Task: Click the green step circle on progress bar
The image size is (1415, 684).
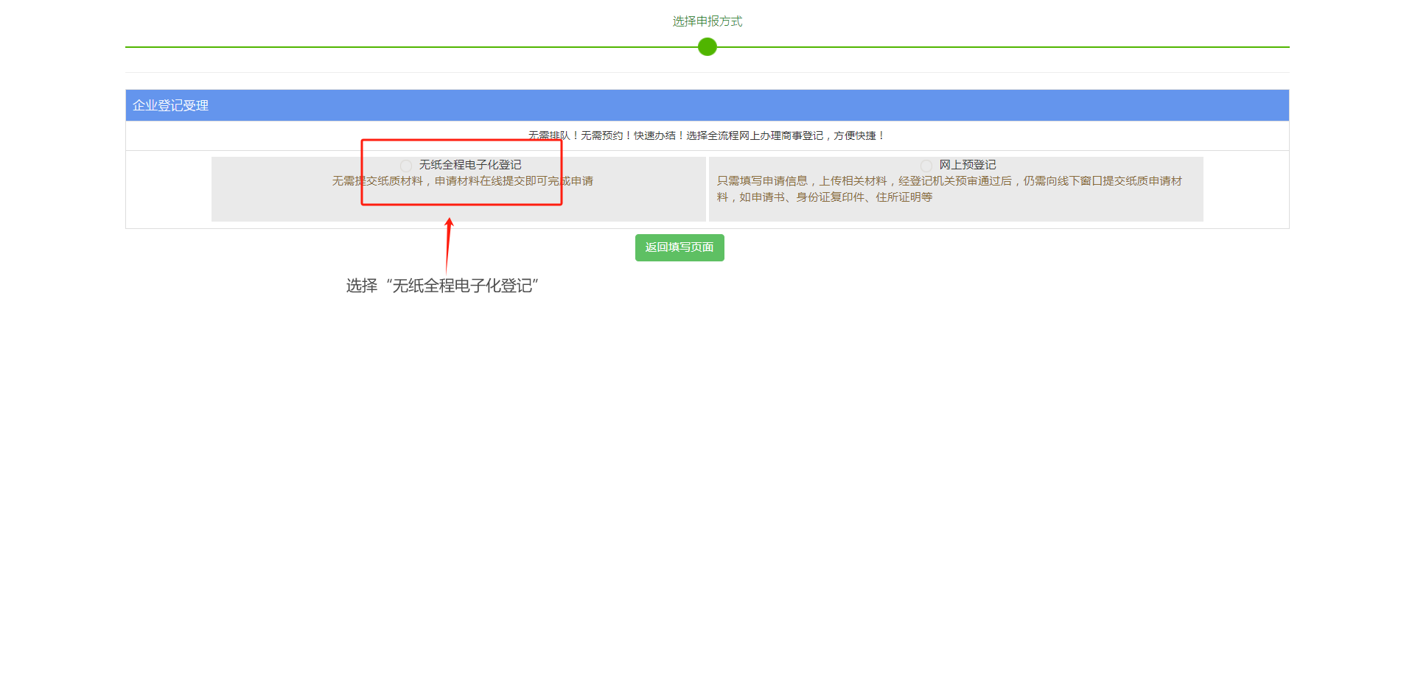Action: (x=707, y=47)
